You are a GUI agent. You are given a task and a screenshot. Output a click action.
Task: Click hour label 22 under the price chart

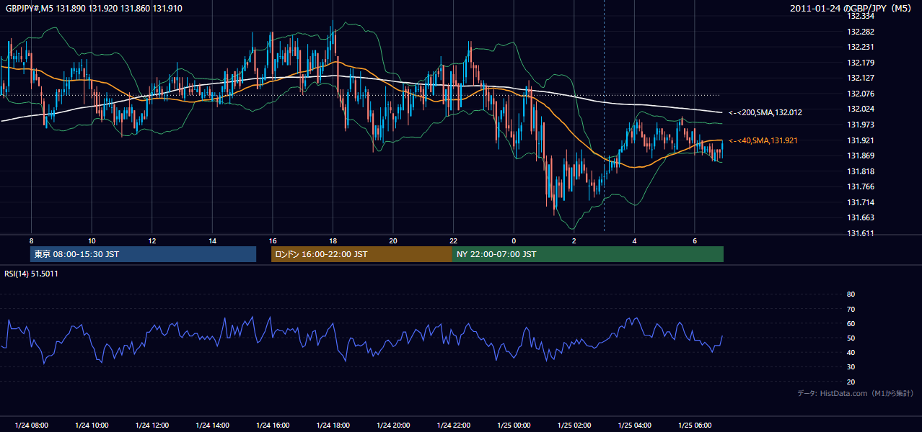[453, 240]
